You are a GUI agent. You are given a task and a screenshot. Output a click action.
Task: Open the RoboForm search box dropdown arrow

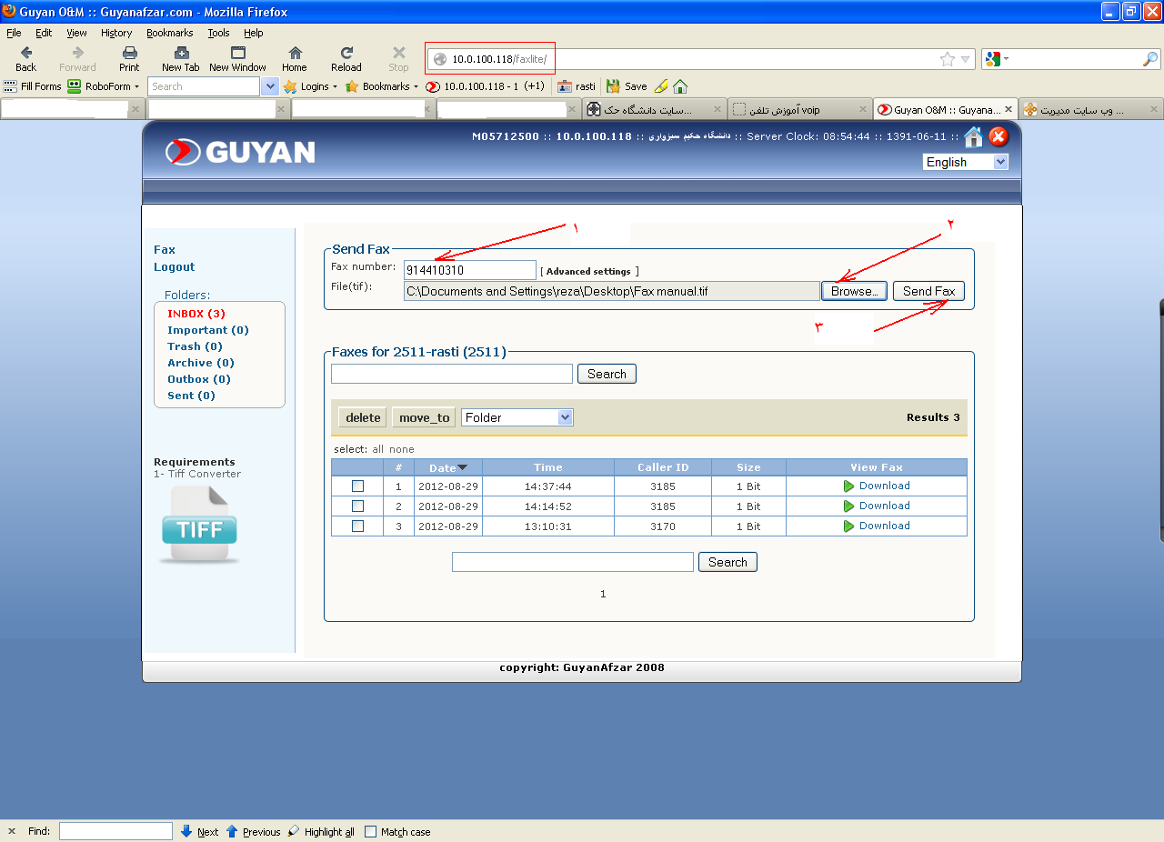pyautogui.click(x=269, y=86)
